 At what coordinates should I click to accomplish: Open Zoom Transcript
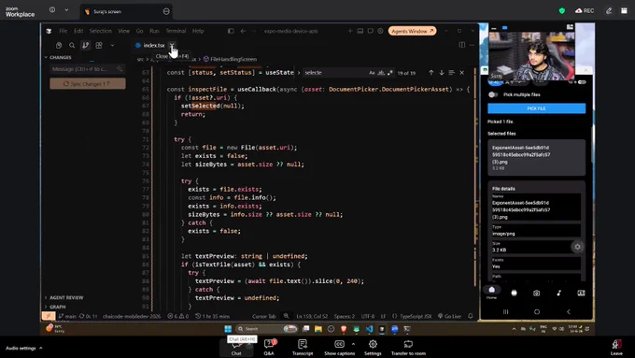tap(303, 348)
